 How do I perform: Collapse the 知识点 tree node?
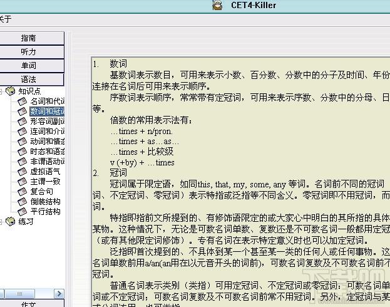tap(1, 91)
